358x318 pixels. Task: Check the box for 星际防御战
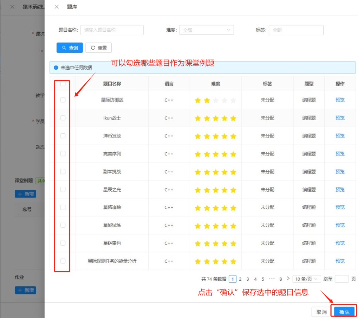[63, 100]
